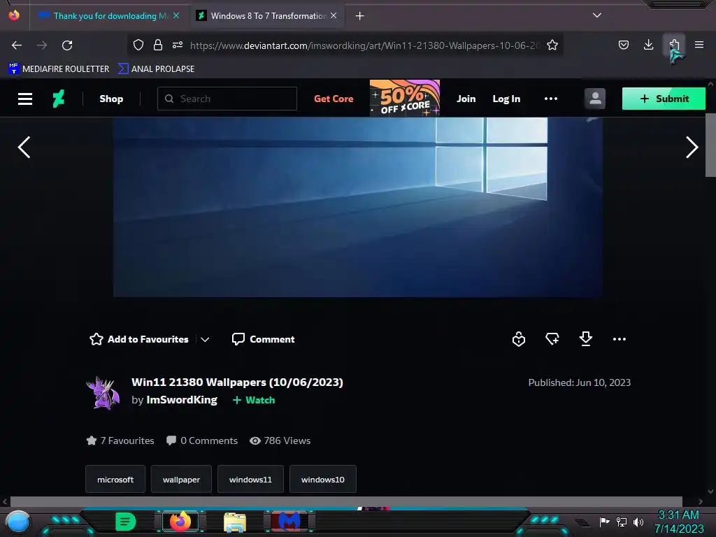Open the volume control in system tray
Screen dimensions: 716x537
point(638,522)
